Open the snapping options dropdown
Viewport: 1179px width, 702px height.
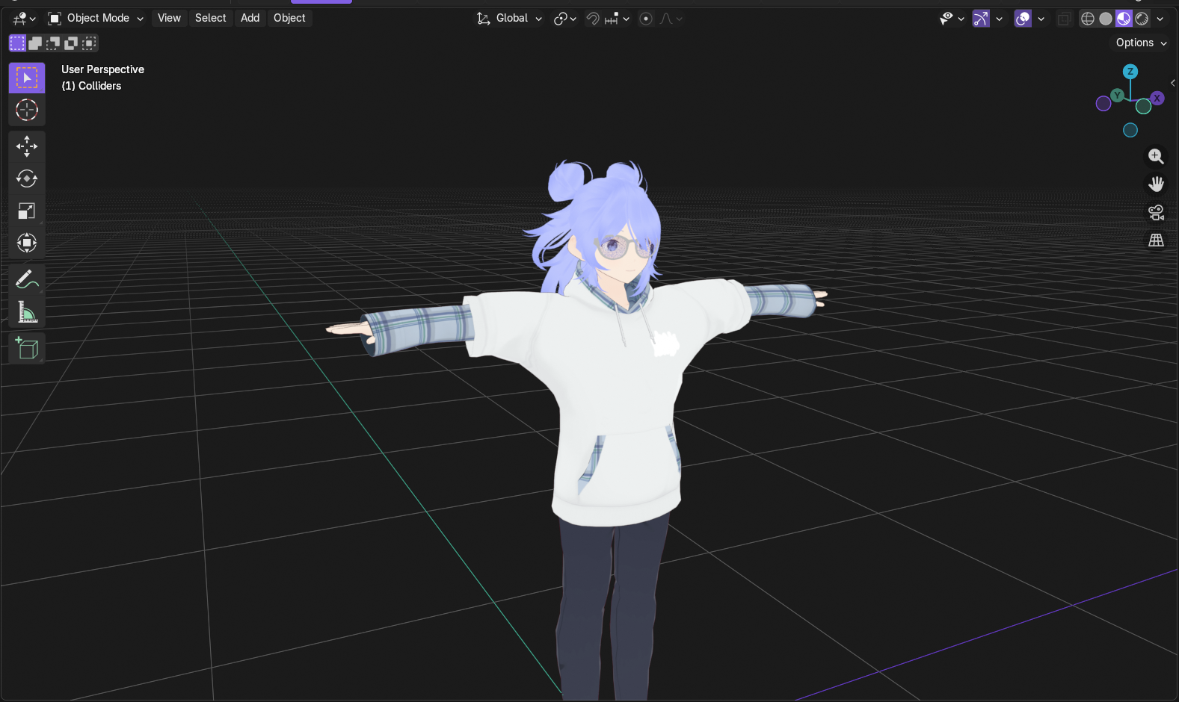click(x=618, y=19)
